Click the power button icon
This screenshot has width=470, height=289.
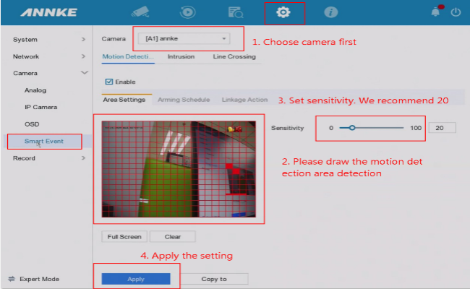click(455, 12)
